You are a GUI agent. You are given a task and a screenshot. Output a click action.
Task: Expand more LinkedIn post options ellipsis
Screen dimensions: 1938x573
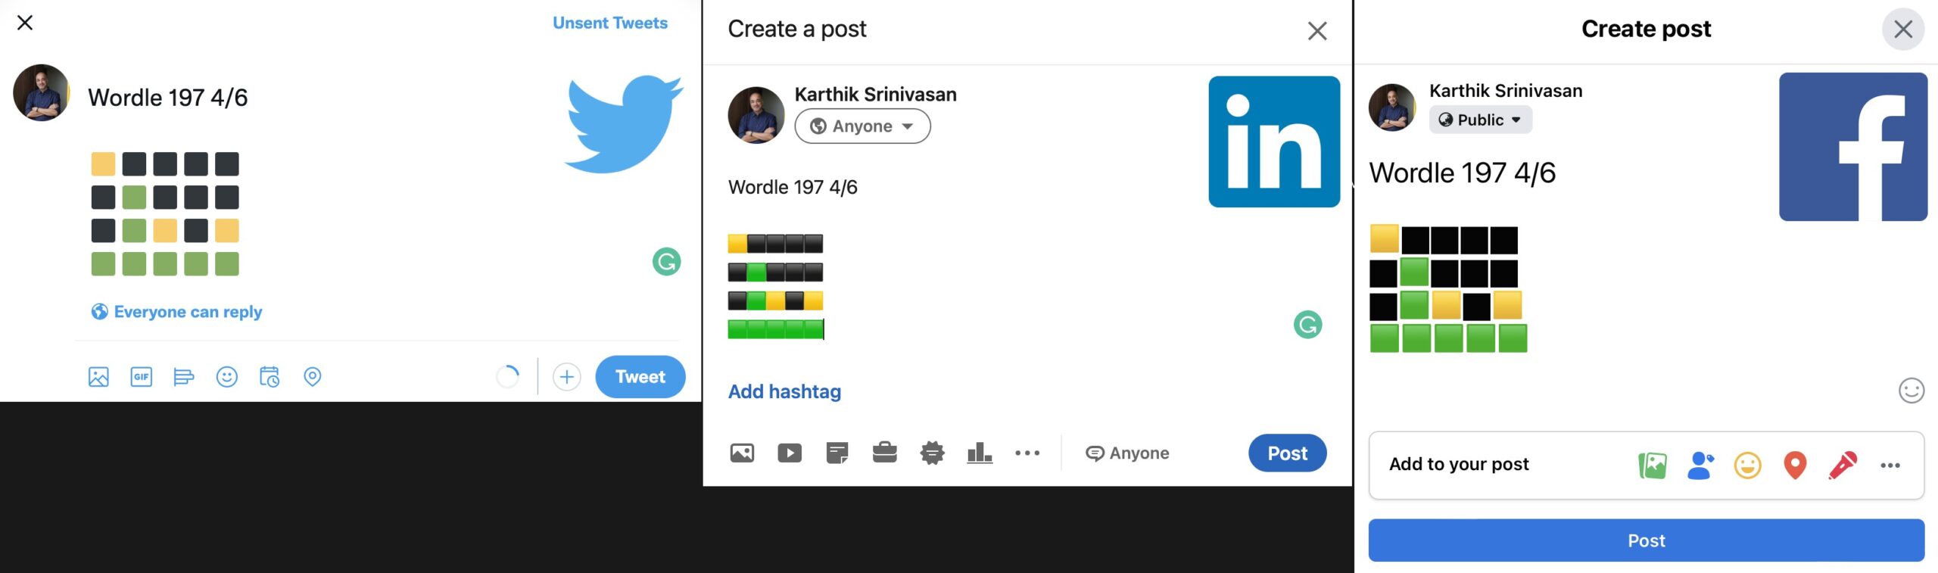coord(1027,453)
